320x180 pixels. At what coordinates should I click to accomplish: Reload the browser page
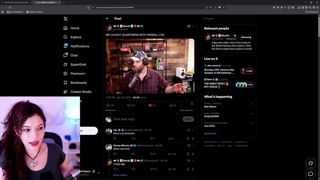(x=10, y=7)
